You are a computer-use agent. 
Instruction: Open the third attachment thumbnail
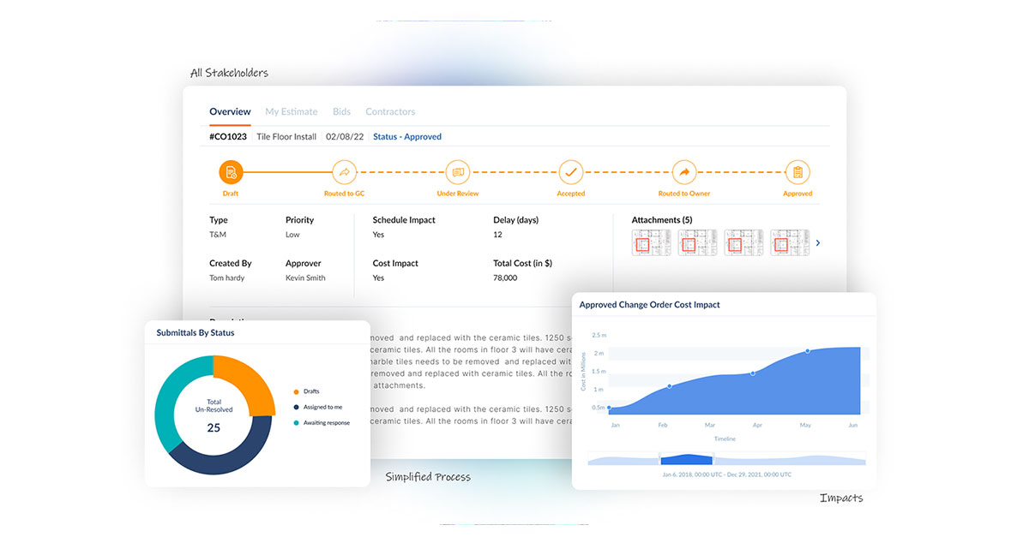tap(744, 242)
